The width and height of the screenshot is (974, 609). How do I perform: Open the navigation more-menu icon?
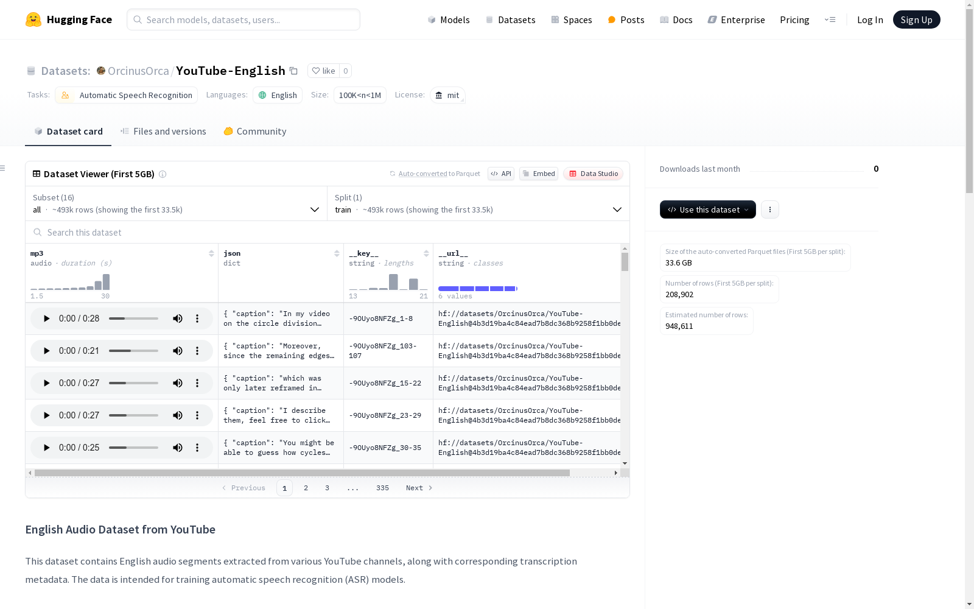coord(830,19)
